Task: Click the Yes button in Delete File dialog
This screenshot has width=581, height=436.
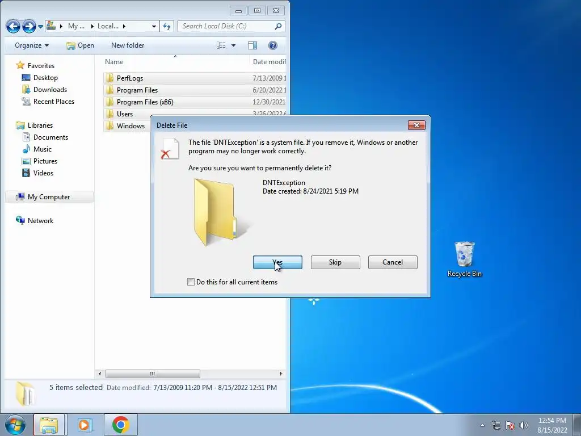Action: (277, 262)
